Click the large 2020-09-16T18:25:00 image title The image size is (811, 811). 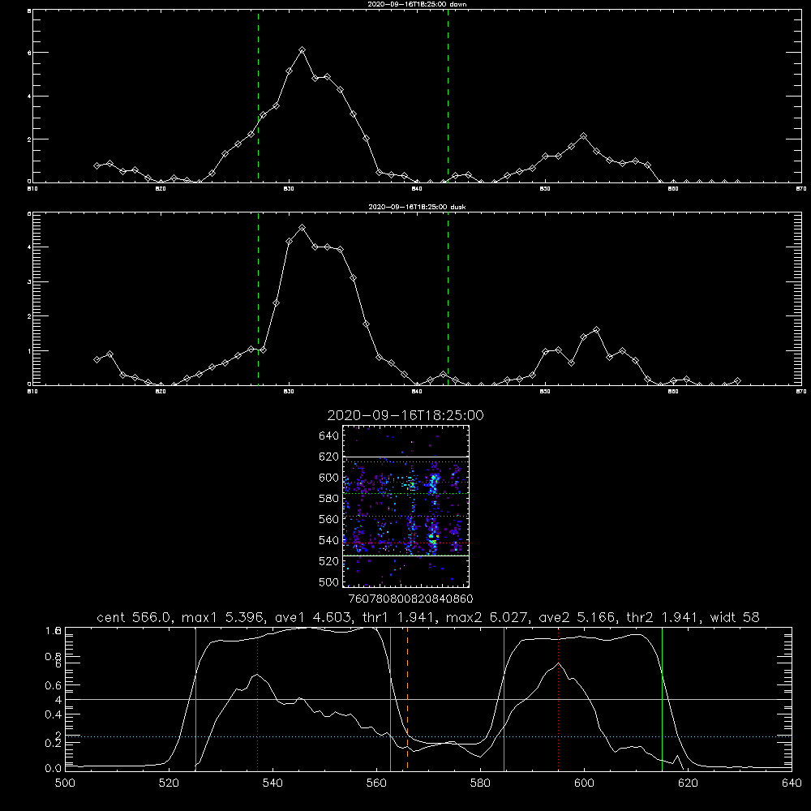point(405,415)
